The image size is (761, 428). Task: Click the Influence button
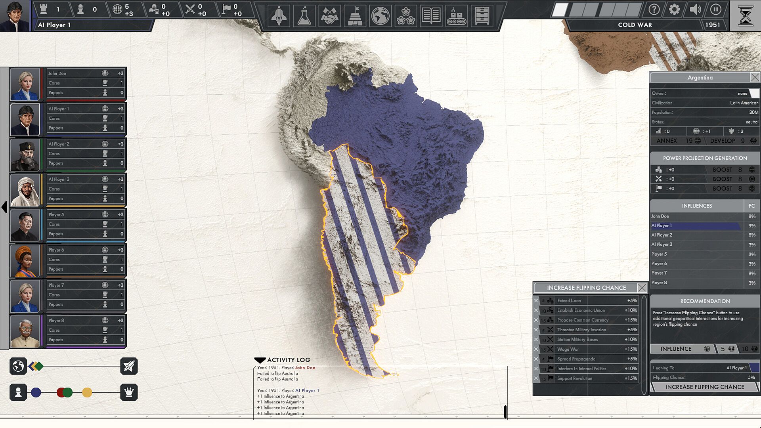click(676, 349)
